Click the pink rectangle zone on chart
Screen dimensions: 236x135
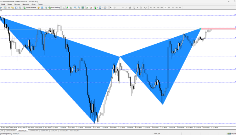(218, 29)
